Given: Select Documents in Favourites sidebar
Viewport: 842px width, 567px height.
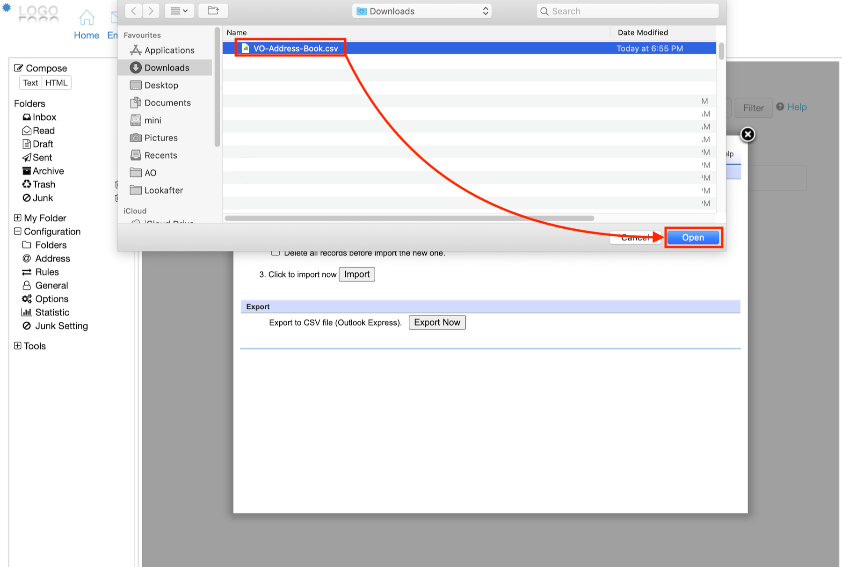Looking at the screenshot, I should coord(167,103).
